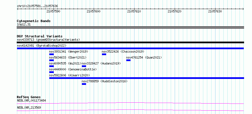Select the blue nsv6142081 variant bar

coord(130,48)
